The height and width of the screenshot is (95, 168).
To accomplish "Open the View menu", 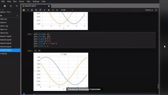I will click(9, 1).
